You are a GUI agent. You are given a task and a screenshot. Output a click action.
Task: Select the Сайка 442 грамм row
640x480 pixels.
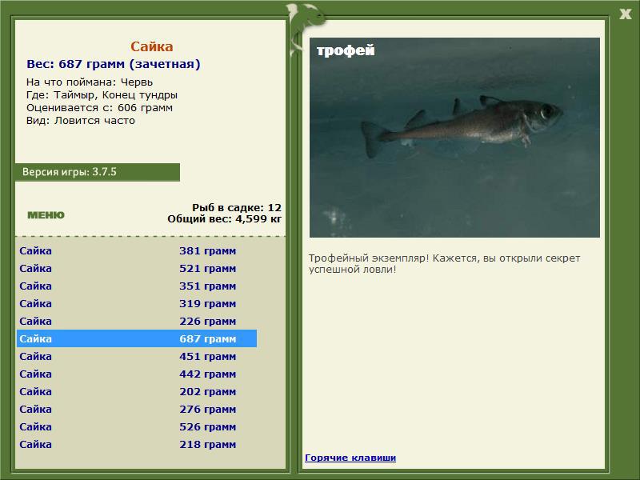(137, 374)
